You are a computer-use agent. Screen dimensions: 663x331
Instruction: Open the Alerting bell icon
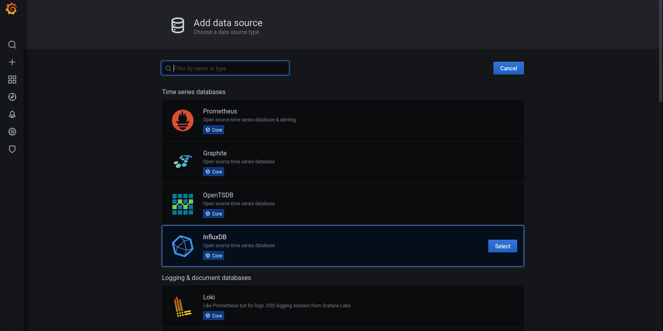tap(12, 114)
